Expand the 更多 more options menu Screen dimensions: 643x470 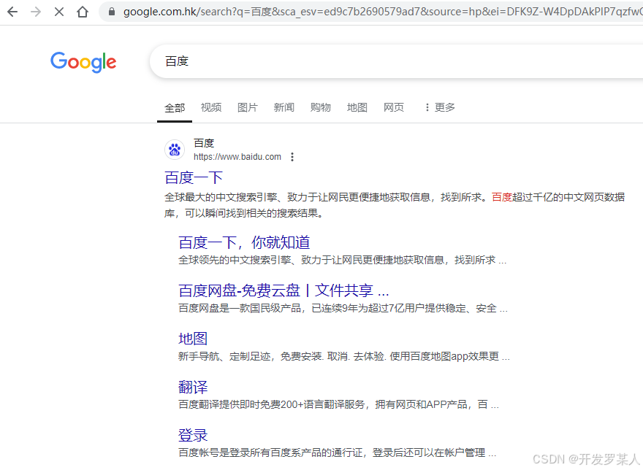[x=440, y=107]
